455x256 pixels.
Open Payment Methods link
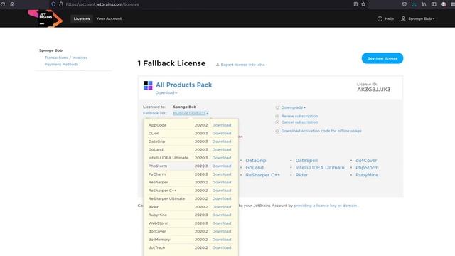(x=61, y=65)
